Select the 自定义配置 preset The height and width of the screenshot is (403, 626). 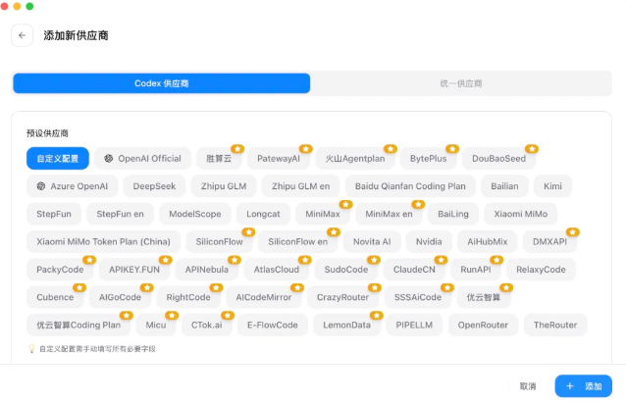[58, 159]
